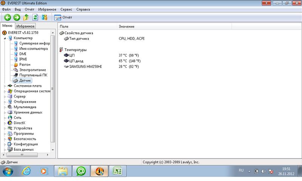Click the Отчёт report toolbar button
This screenshot has height=181, width=302.
click(63, 17)
